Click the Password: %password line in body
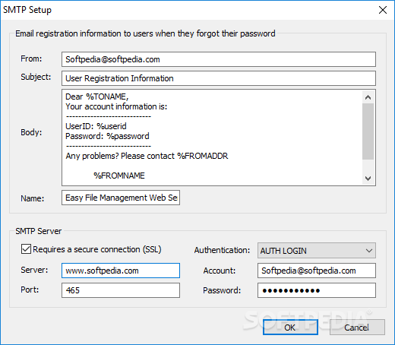The image size is (395, 345). pyautogui.click(x=107, y=136)
